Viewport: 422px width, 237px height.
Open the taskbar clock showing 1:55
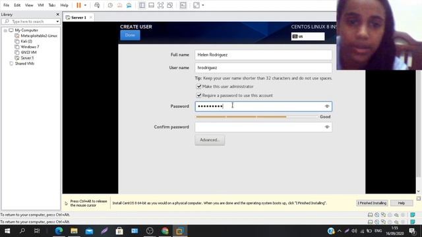pos(395,231)
